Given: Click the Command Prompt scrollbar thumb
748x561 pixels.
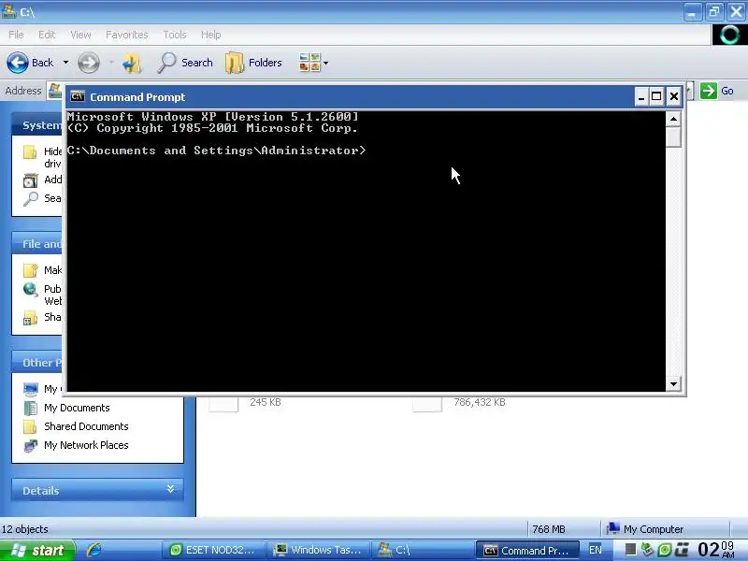Looking at the screenshot, I should click(x=673, y=137).
